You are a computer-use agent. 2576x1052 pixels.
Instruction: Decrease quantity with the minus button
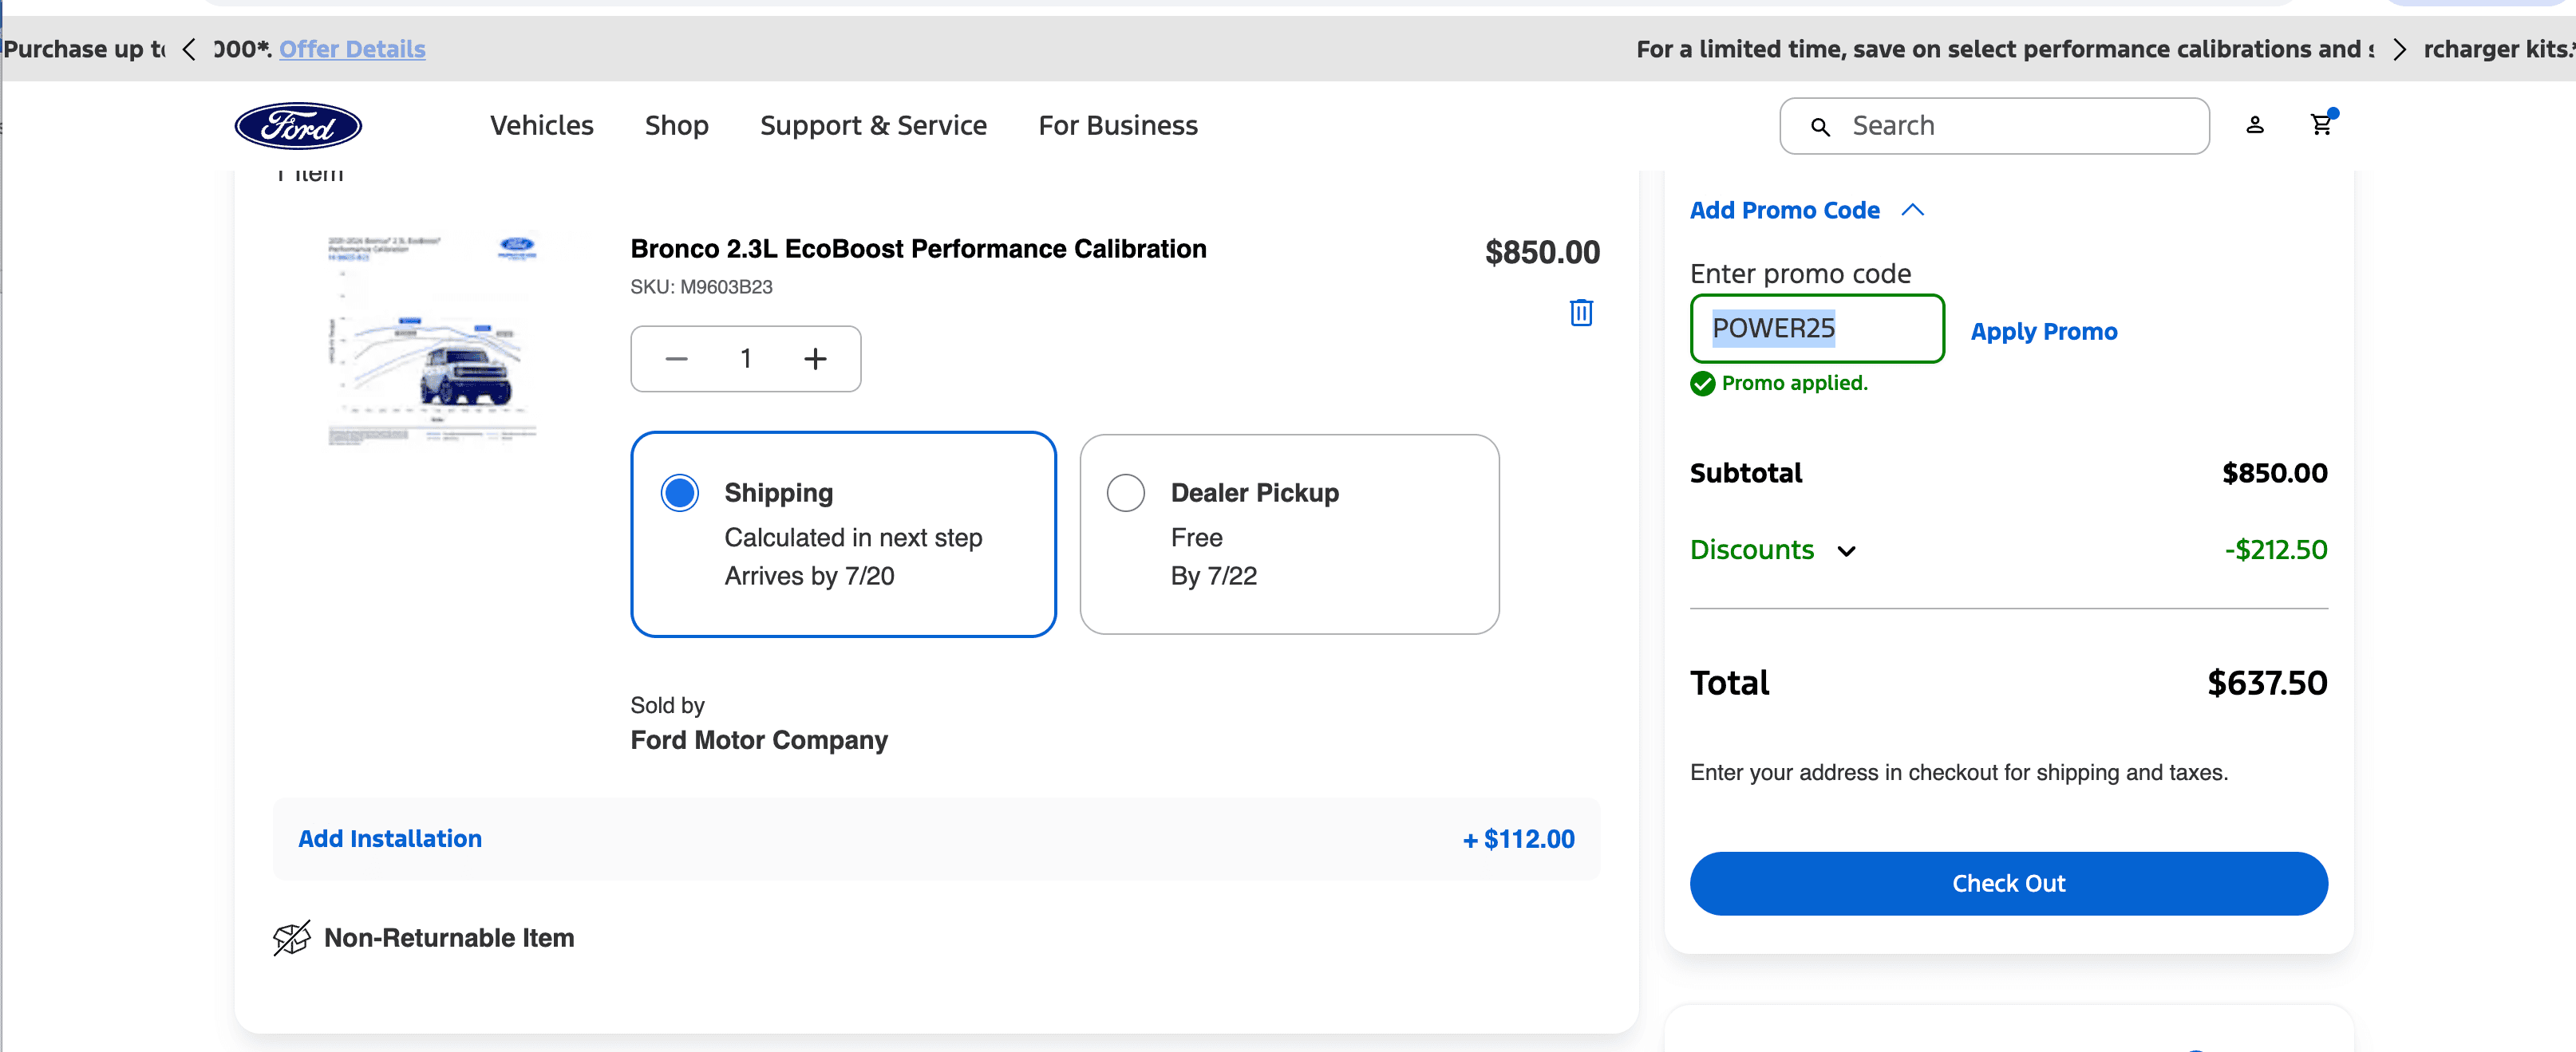677,359
